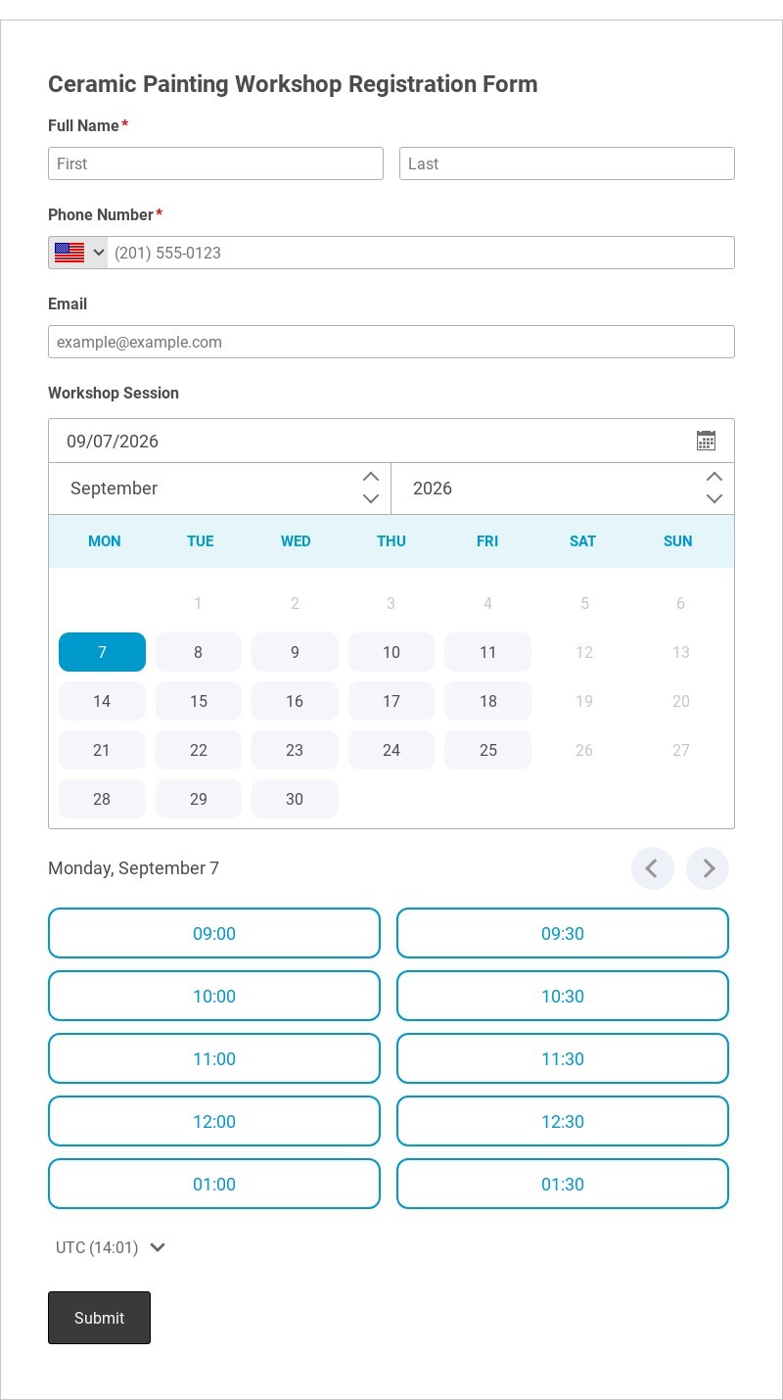The width and height of the screenshot is (783, 1400).
Task: Pick the 01:30 time slot
Action: (563, 1184)
